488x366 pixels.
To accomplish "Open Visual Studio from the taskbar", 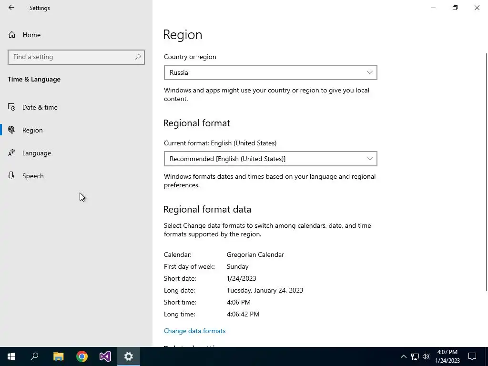I will tap(105, 356).
